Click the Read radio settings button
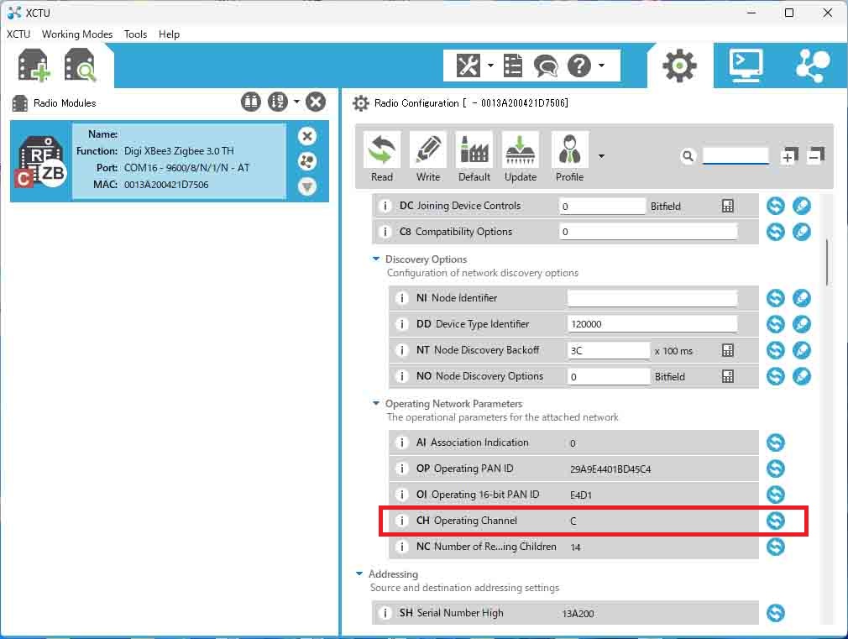 click(x=382, y=157)
